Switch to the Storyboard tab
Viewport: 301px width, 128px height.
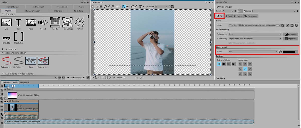[24, 82]
